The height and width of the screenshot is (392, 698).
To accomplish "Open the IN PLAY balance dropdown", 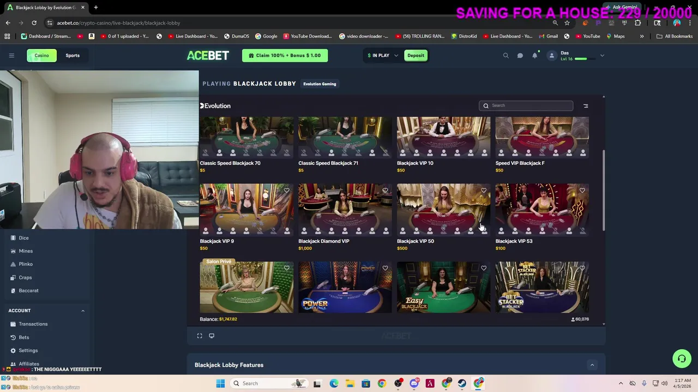I will point(383,56).
